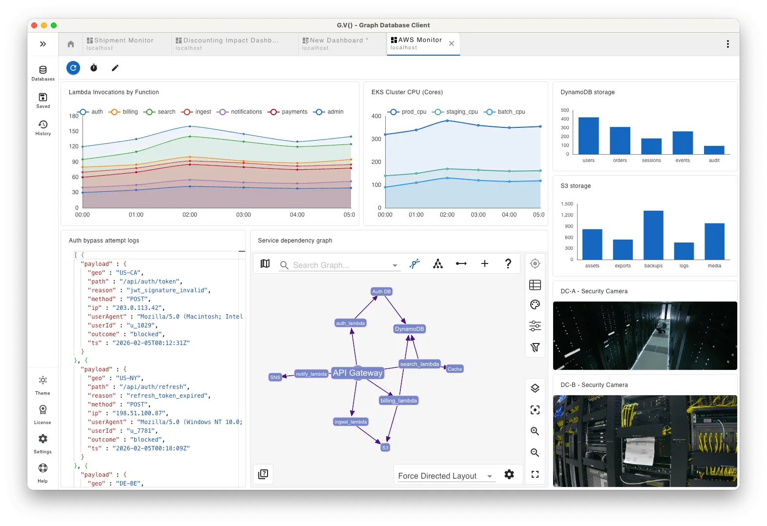The image size is (767, 526).
Task: Toggle the billing legend series
Action: [124, 112]
